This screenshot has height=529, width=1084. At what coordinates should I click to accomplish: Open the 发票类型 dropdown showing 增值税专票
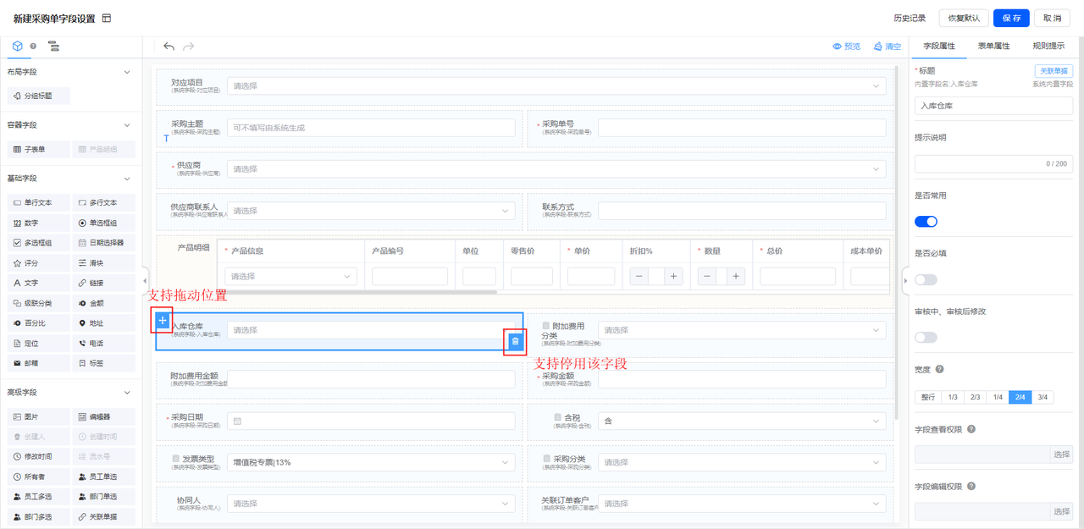371,462
